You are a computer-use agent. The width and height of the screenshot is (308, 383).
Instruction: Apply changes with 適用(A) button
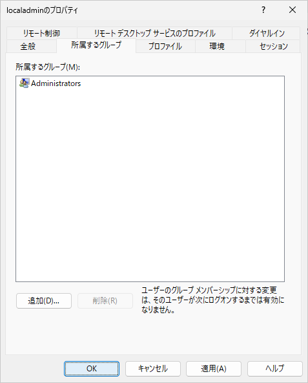[214, 369]
